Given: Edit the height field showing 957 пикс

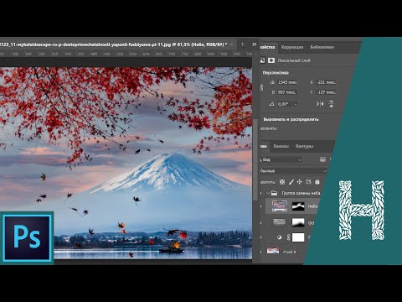Looking at the screenshot, I should tap(287, 92).
